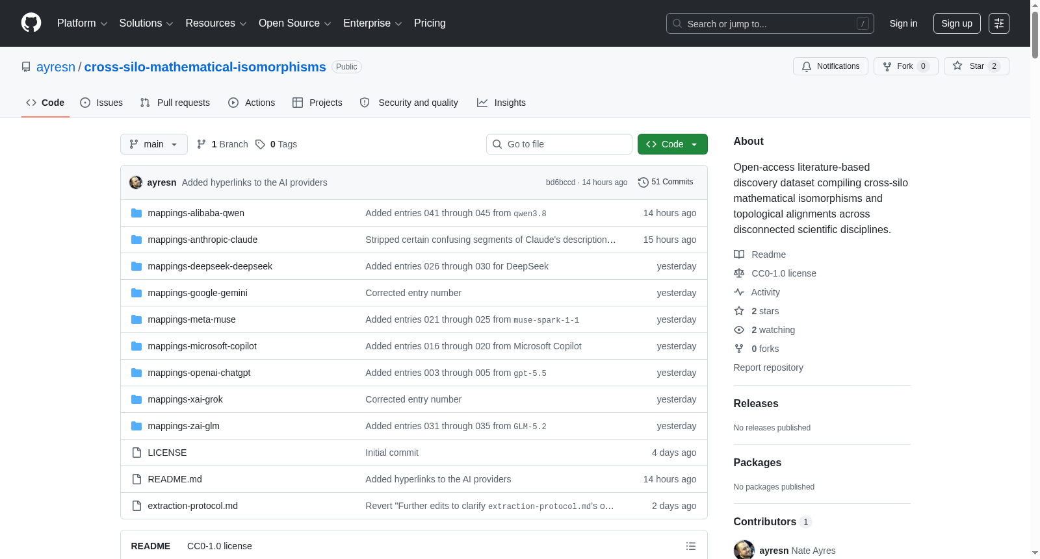Focus the Go to file search field
The image size is (1040, 559).
pyautogui.click(x=559, y=144)
